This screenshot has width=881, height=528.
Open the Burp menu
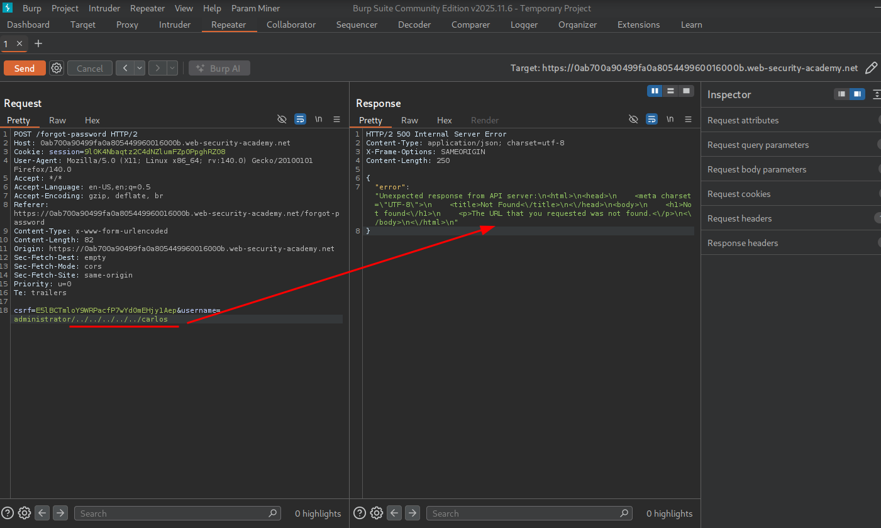[31, 8]
